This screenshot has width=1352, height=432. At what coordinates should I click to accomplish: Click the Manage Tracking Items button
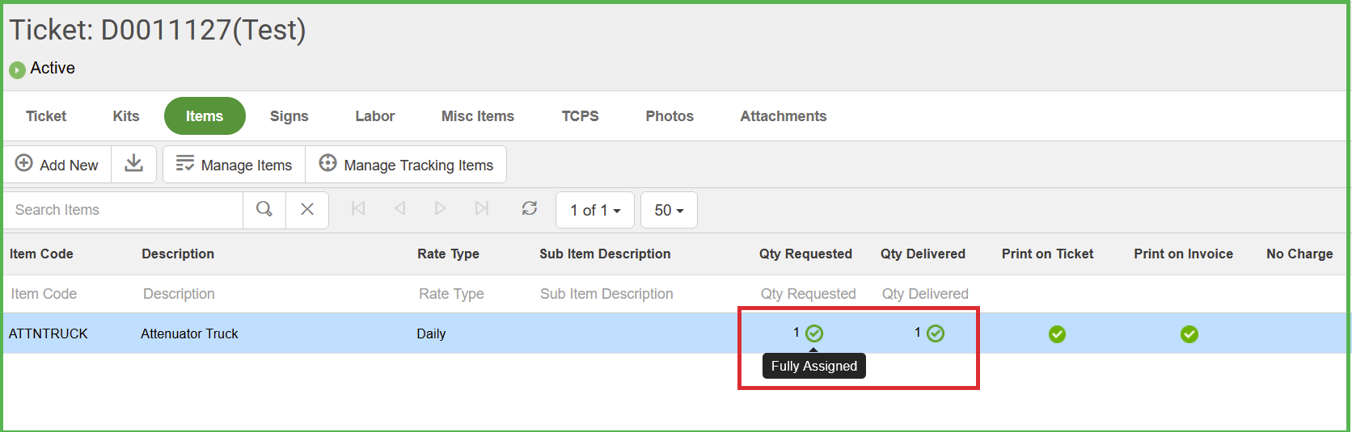(x=406, y=165)
